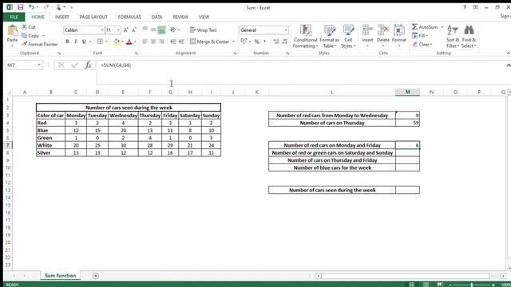The image size is (511, 287).
Task: Undo the last action
Action: click(x=32, y=7)
